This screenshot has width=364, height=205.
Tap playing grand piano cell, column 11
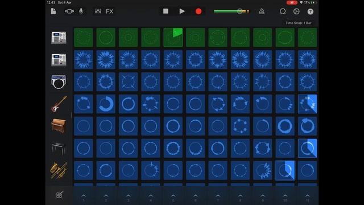[x=307, y=148]
